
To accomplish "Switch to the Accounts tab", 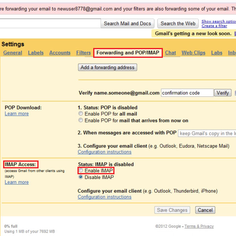I will click(60, 53).
